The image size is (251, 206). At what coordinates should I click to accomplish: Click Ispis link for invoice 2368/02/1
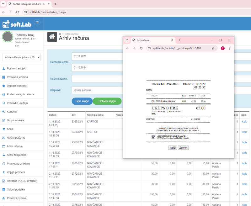point(244,132)
